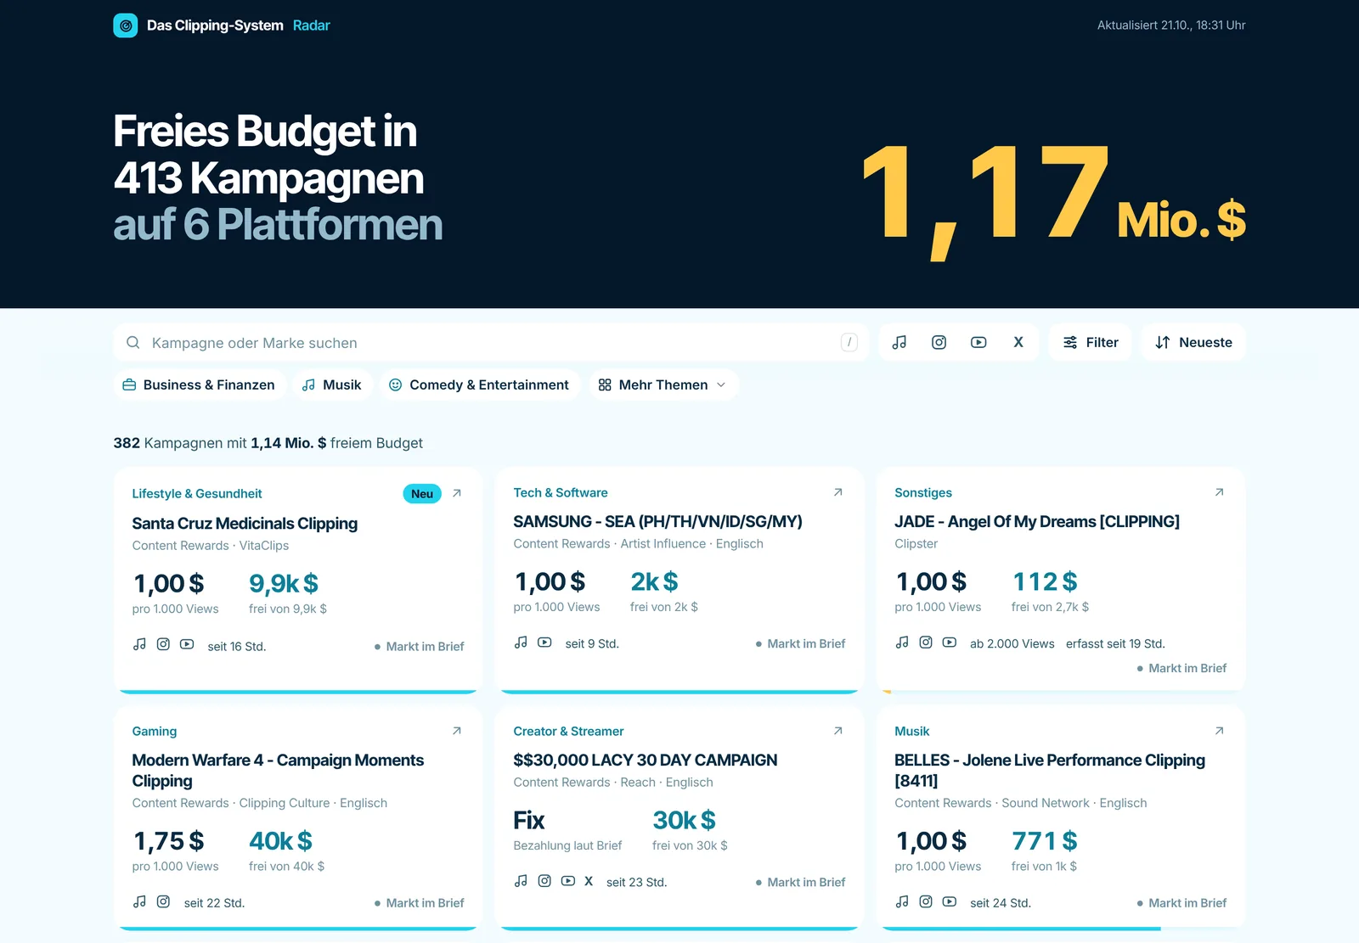
Task: Click YouTube icon on BELLES card
Action: pos(950,901)
